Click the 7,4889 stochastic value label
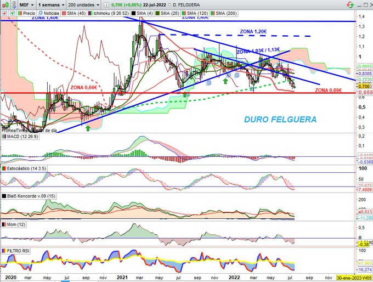373x282 pixels. pyautogui.click(x=365, y=190)
